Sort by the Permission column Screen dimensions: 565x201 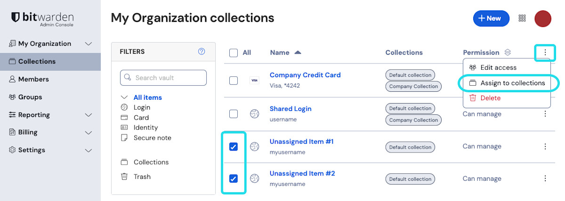[507, 53]
